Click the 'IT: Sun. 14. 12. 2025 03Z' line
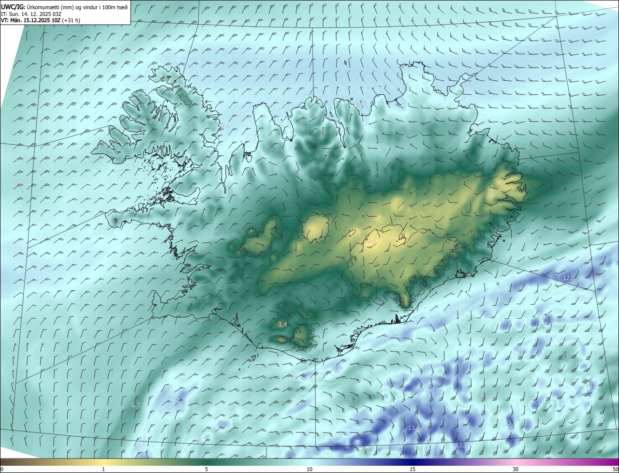Screen dimensions: 619x473 coord(31,14)
